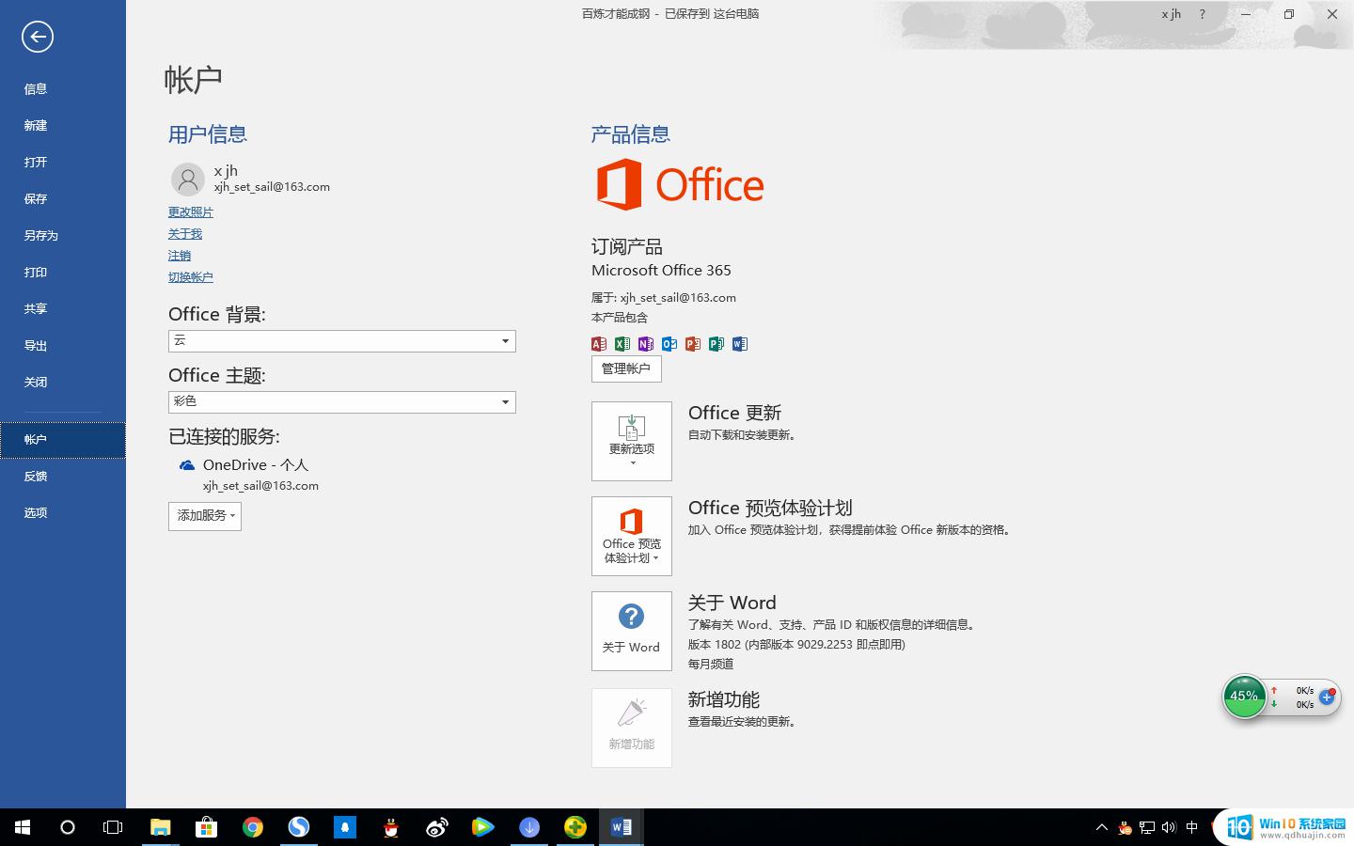
Task: Click the OneDrive cloud icon in connected services
Action: [187, 465]
